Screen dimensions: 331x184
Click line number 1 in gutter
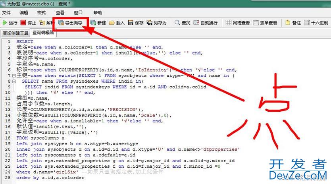pyautogui.click(x=9, y=41)
